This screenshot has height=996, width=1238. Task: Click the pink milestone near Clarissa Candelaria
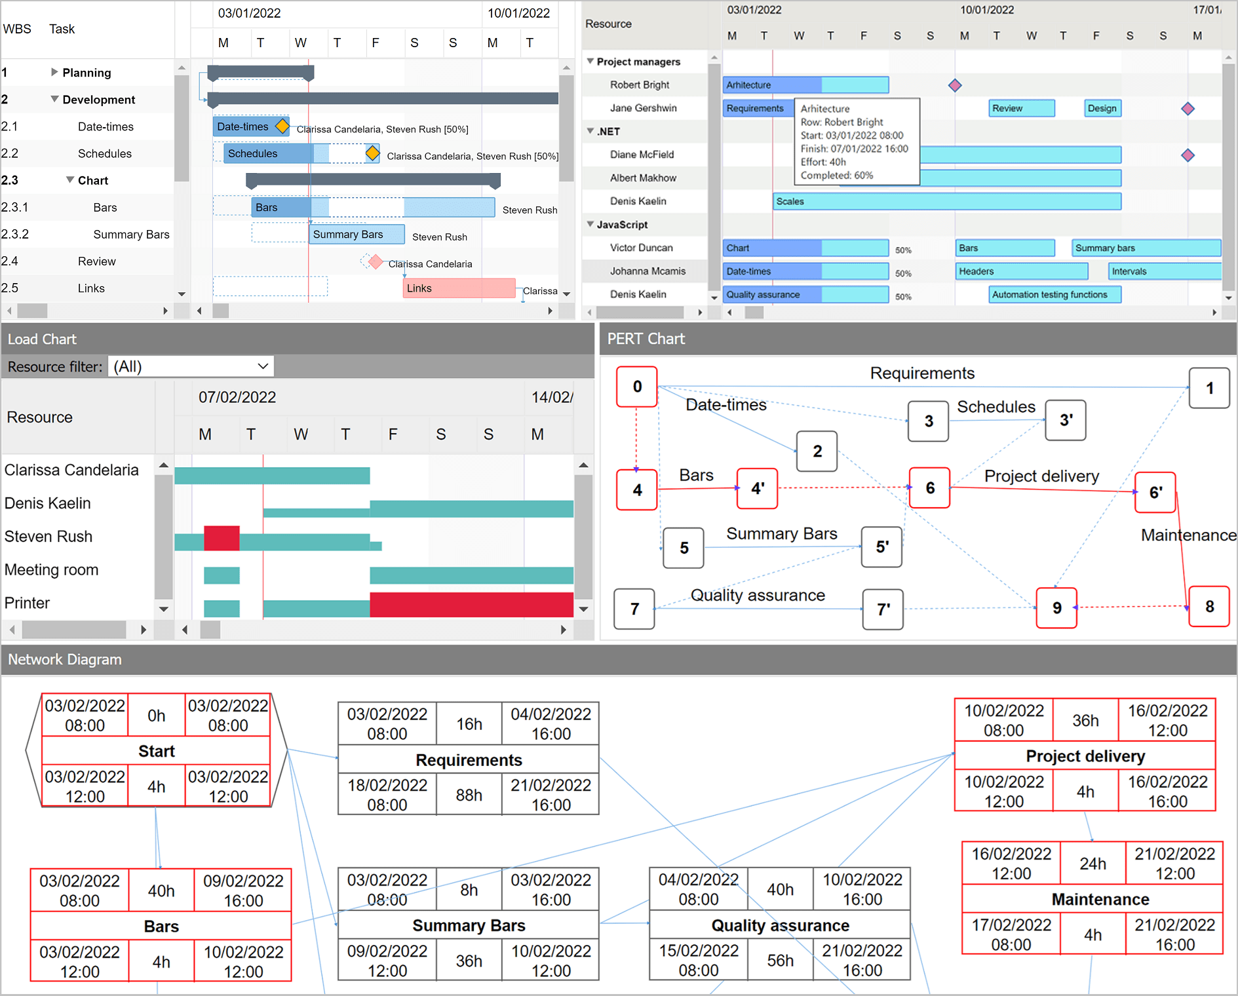(x=375, y=261)
